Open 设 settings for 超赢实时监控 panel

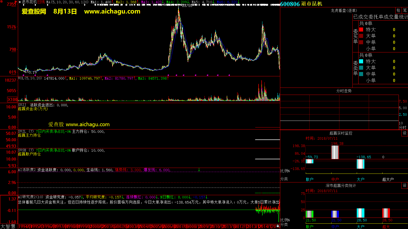404,133
